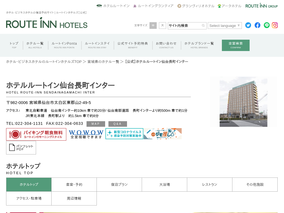Set font size to 大 (large)

tap(163, 26)
